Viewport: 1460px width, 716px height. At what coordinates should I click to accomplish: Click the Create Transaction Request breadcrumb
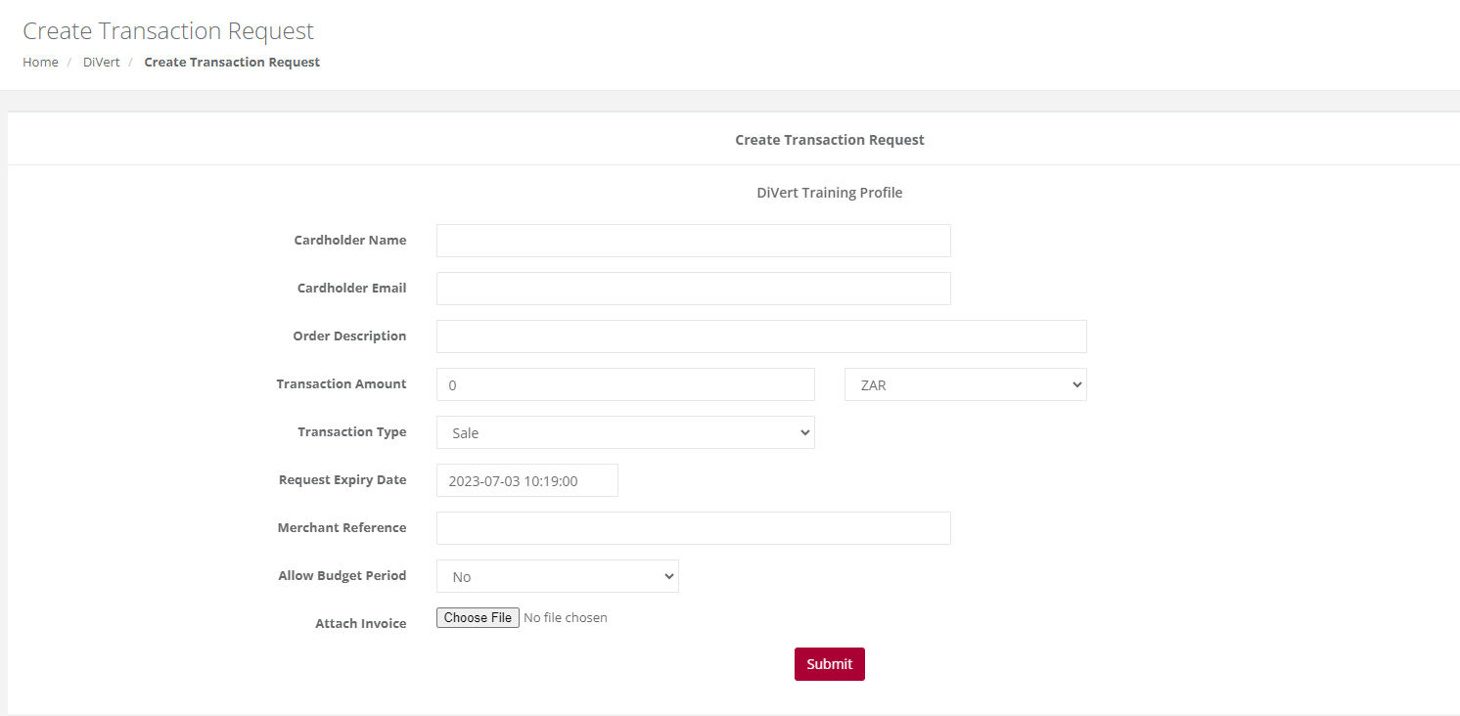tap(232, 62)
